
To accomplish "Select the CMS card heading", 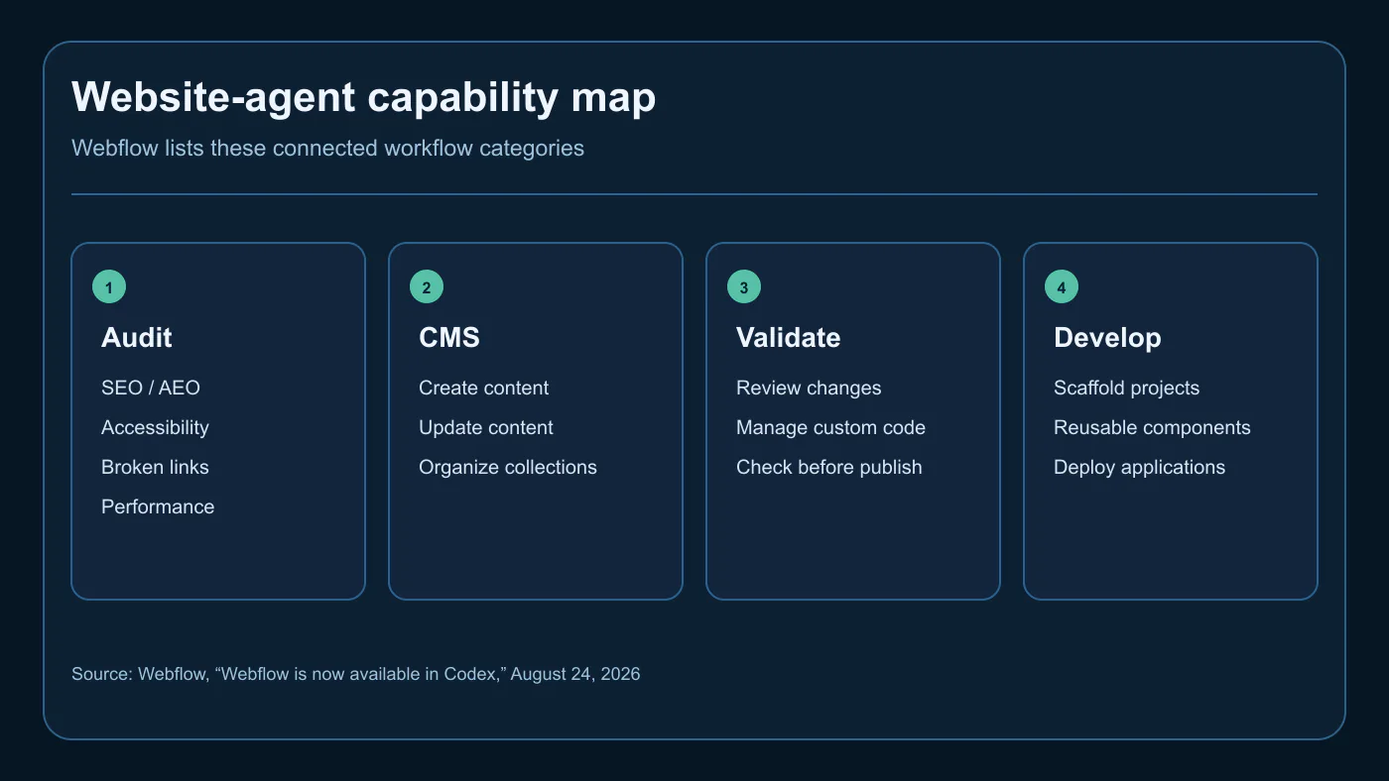I will click(449, 338).
